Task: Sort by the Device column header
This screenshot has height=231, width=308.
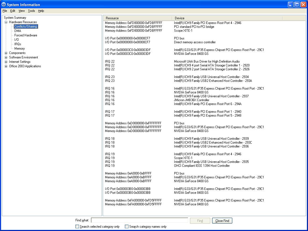Action: click(227, 18)
